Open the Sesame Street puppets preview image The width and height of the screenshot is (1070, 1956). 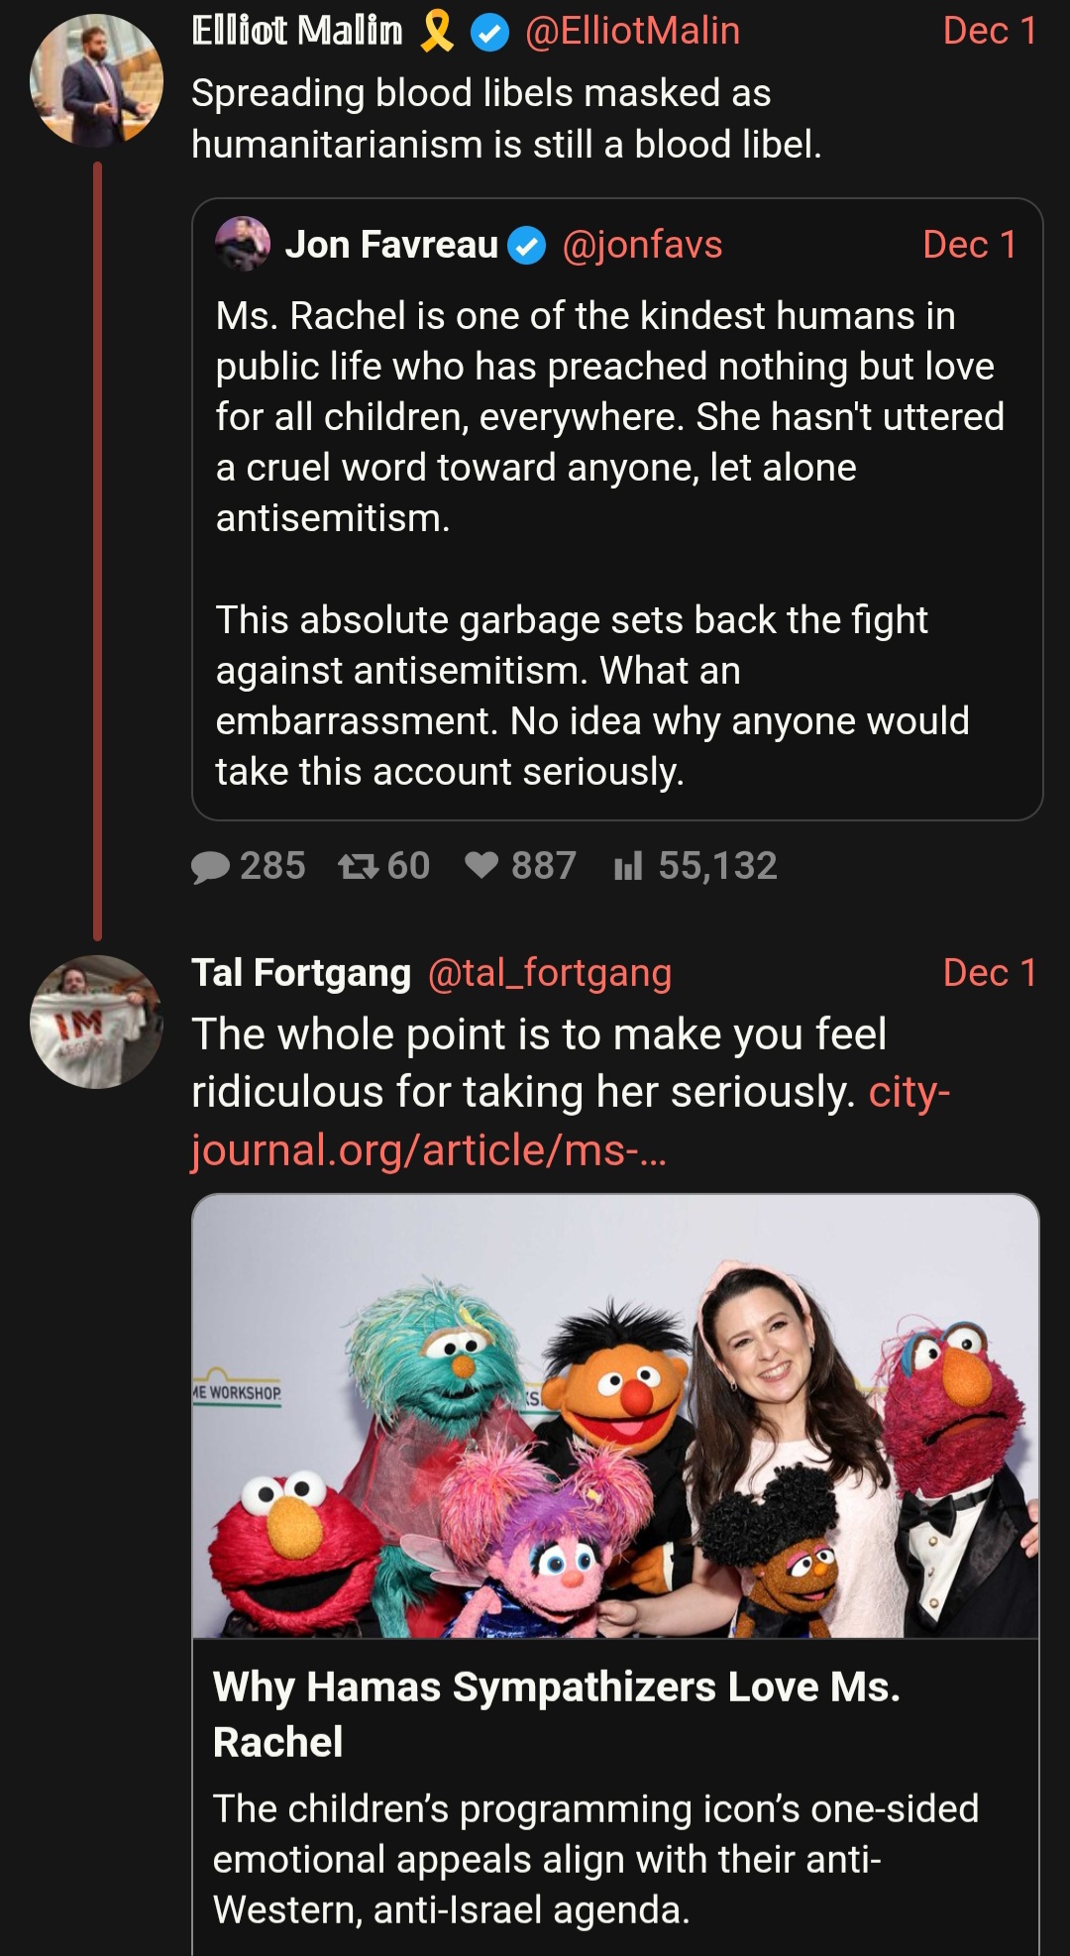(615, 1416)
